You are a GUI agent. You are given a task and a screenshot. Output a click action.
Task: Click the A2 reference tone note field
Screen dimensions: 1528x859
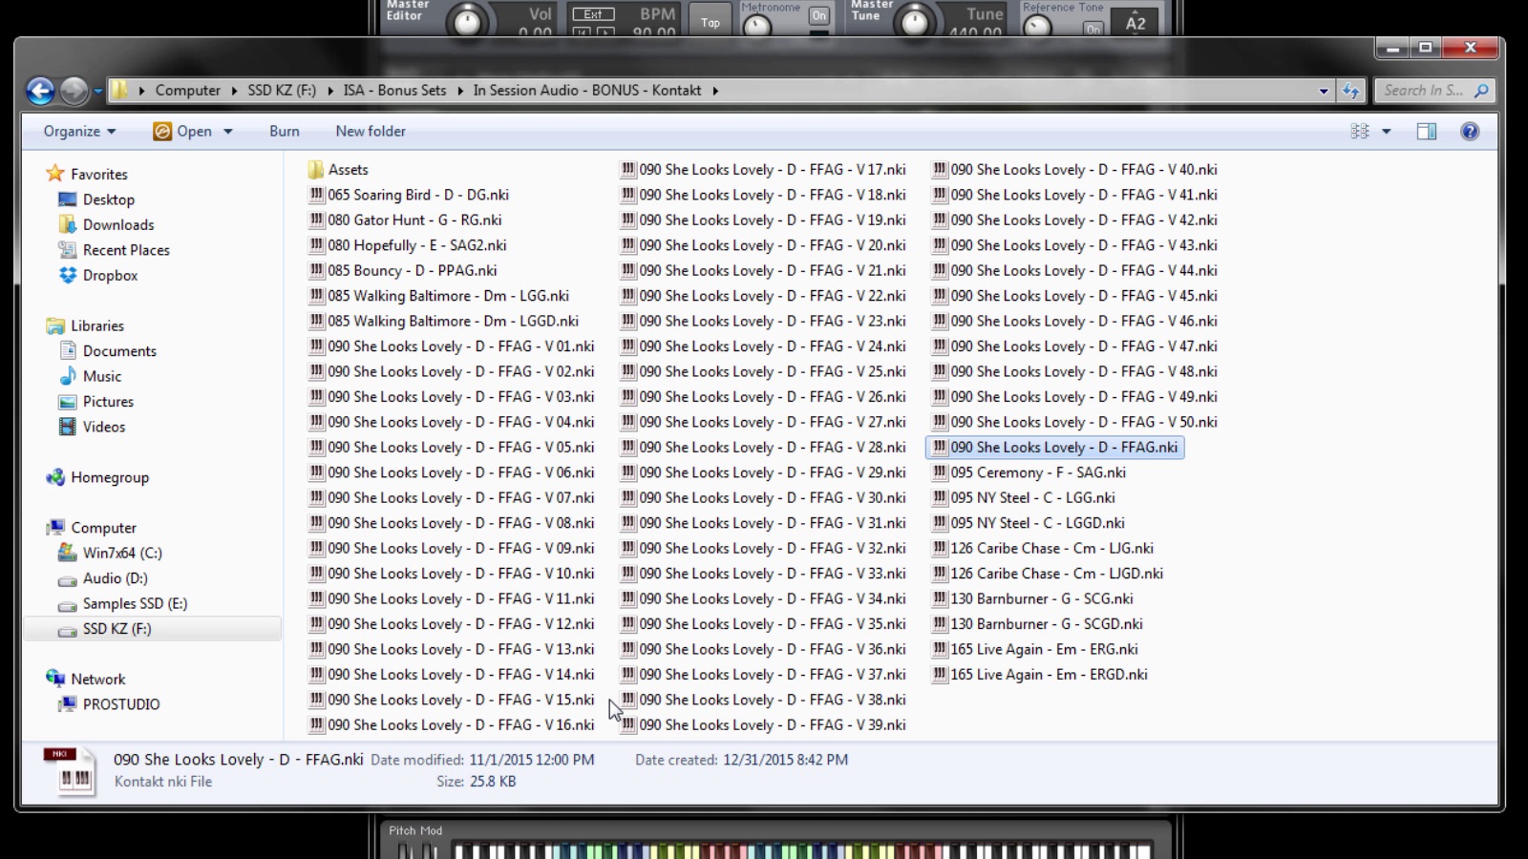click(1135, 23)
